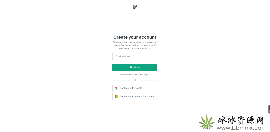Click the Microsoft four-square logo icon

pyautogui.click(x=116, y=97)
